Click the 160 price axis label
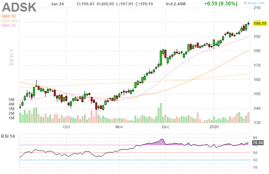This screenshot has width=269, height=174. click(x=257, y=80)
